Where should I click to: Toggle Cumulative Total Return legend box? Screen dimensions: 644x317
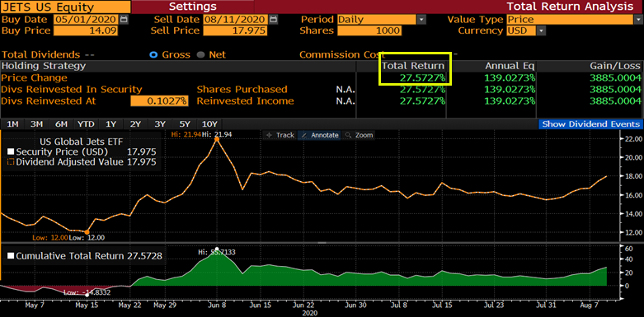click(x=11, y=256)
